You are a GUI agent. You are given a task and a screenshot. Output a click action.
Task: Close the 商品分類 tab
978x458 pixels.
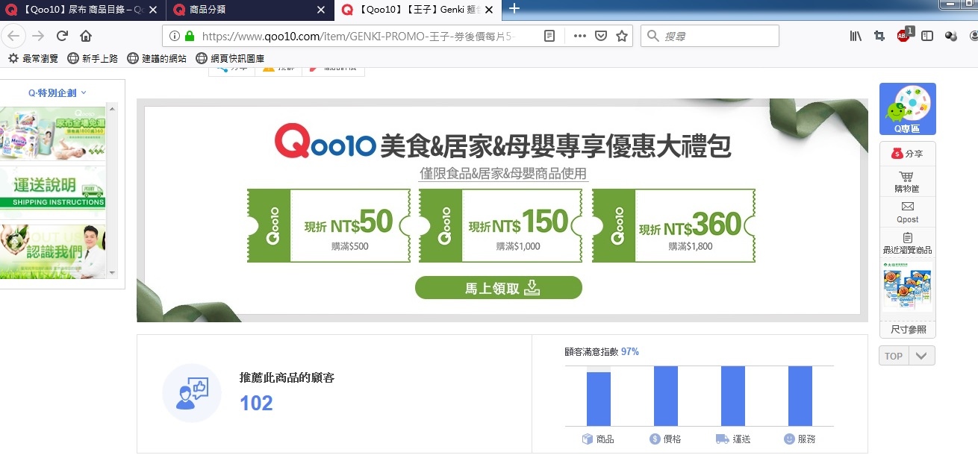tap(321, 10)
